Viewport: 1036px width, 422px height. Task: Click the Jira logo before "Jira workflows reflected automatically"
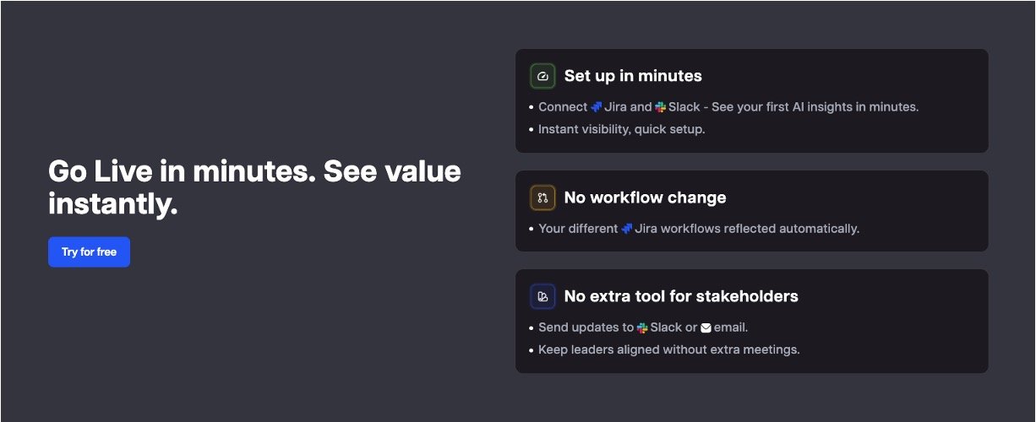(627, 229)
